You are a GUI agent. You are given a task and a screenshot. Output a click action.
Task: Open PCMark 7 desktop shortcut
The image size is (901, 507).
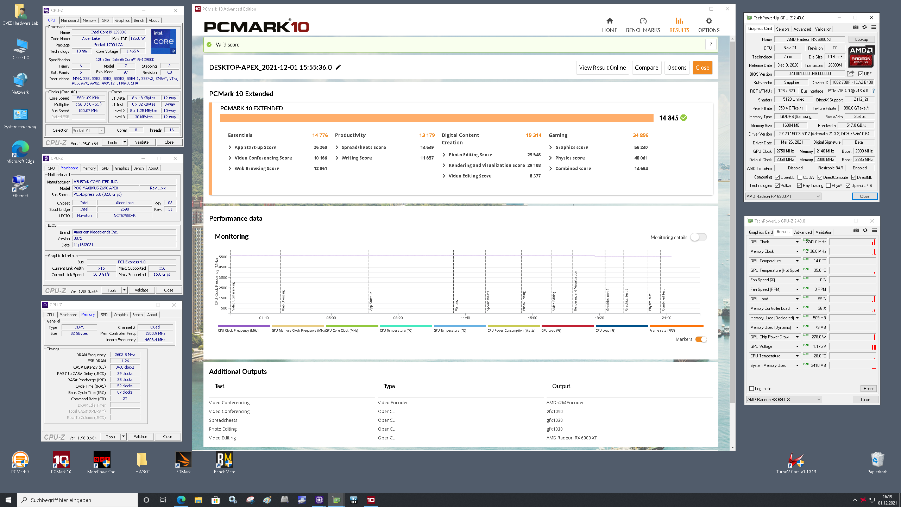coord(20,462)
